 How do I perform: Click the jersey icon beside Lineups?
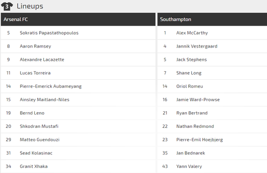[x=7, y=7]
